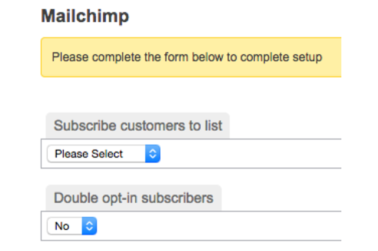
Task: Select the Double opt-in subscribers label
Action: coord(133,197)
